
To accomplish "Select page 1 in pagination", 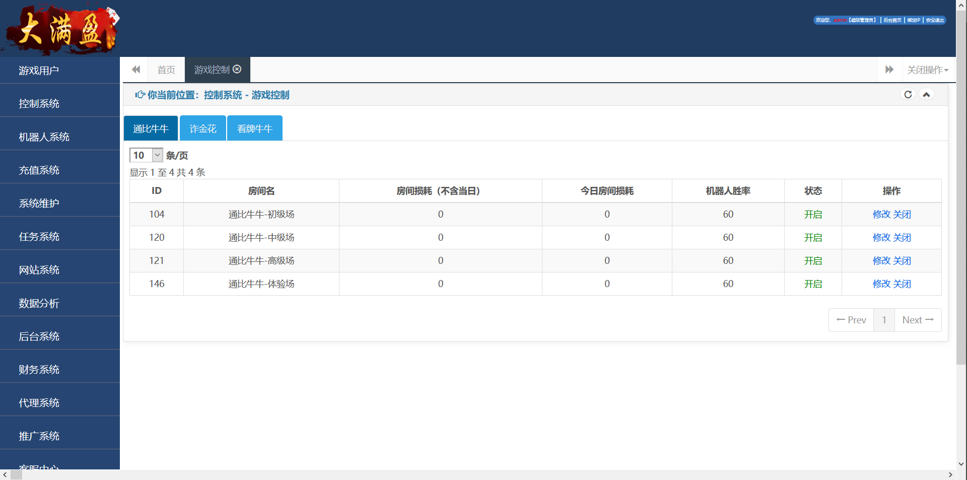I will pos(884,320).
